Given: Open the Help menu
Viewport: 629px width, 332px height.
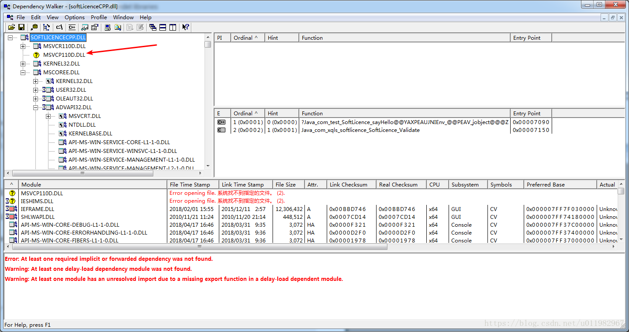Looking at the screenshot, I should (x=145, y=17).
